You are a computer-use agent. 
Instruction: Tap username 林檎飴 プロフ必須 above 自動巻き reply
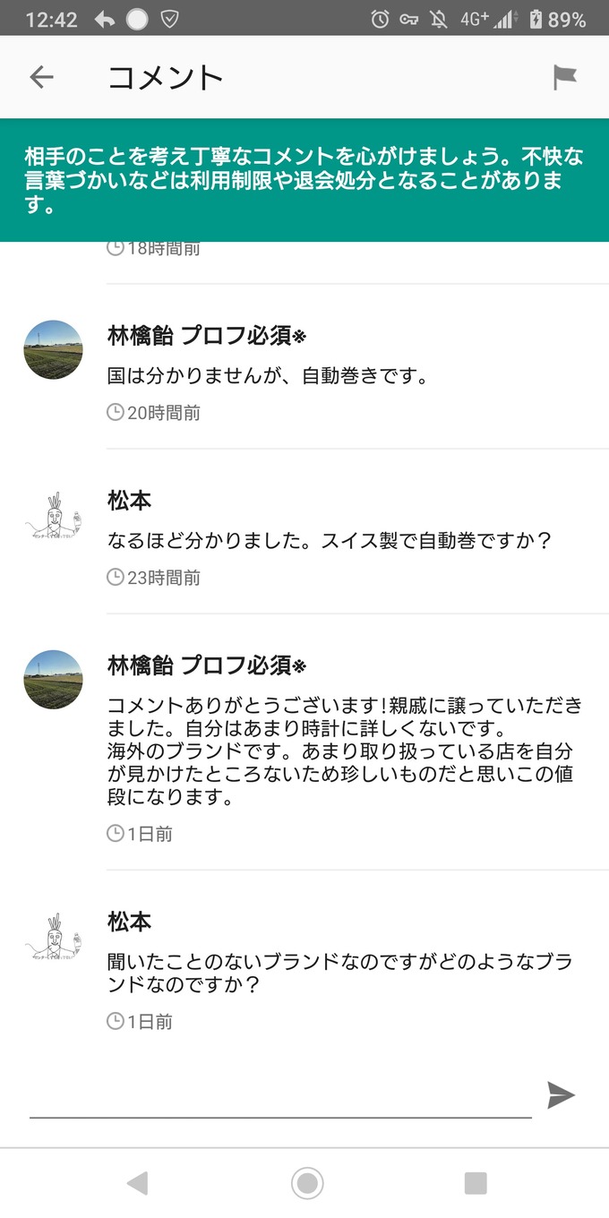click(x=207, y=336)
